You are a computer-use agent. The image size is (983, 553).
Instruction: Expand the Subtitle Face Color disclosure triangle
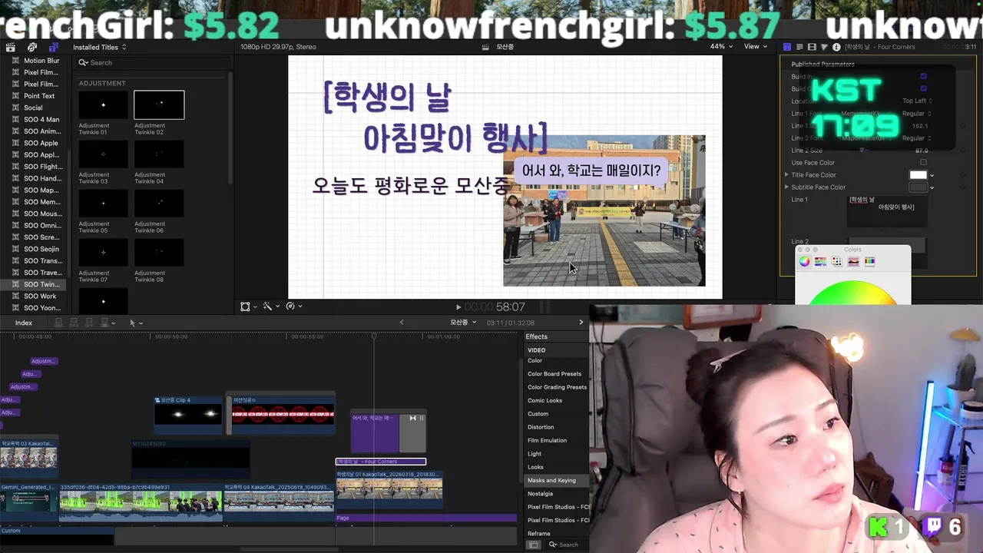(x=786, y=187)
